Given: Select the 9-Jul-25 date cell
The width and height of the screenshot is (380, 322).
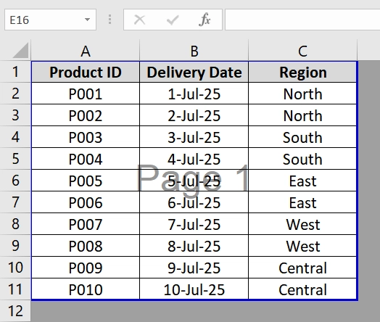Looking at the screenshot, I should pos(194,268).
